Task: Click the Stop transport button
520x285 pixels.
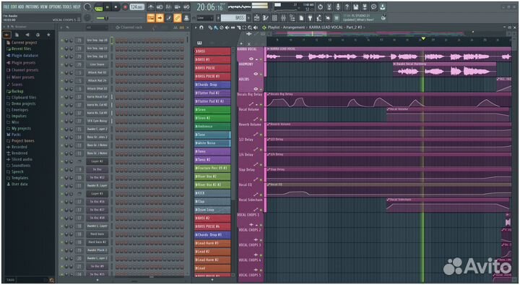Action: point(116,7)
